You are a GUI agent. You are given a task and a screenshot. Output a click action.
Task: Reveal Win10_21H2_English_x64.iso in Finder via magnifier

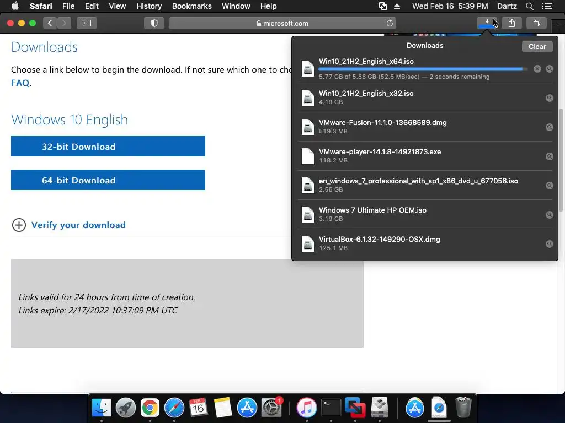point(549,69)
